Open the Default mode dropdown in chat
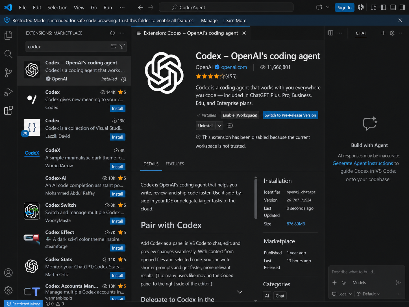This screenshot has height=307, width=409. click(x=369, y=294)
